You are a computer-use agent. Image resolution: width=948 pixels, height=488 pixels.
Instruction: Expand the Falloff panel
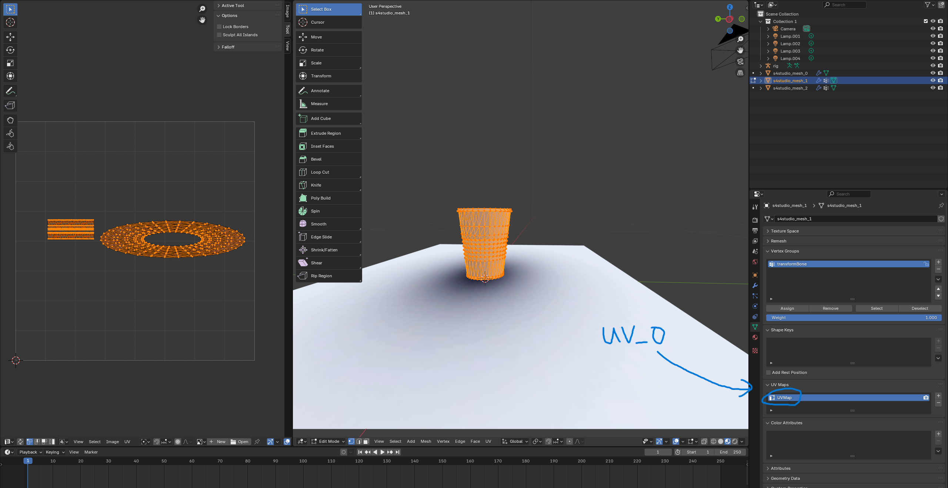(x=228, y=47)
